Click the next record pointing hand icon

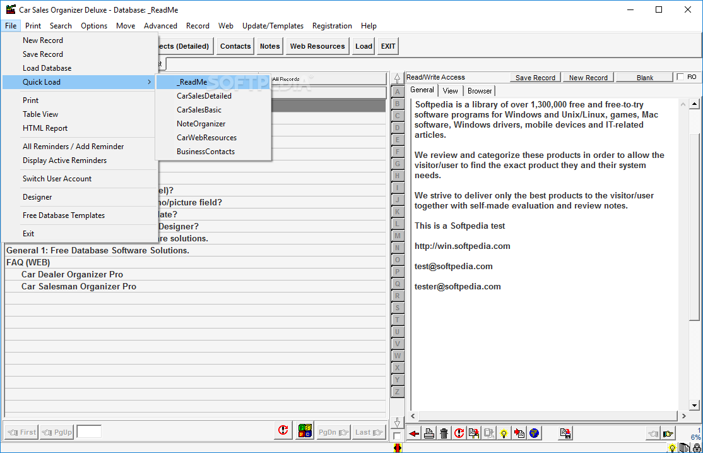668,433
